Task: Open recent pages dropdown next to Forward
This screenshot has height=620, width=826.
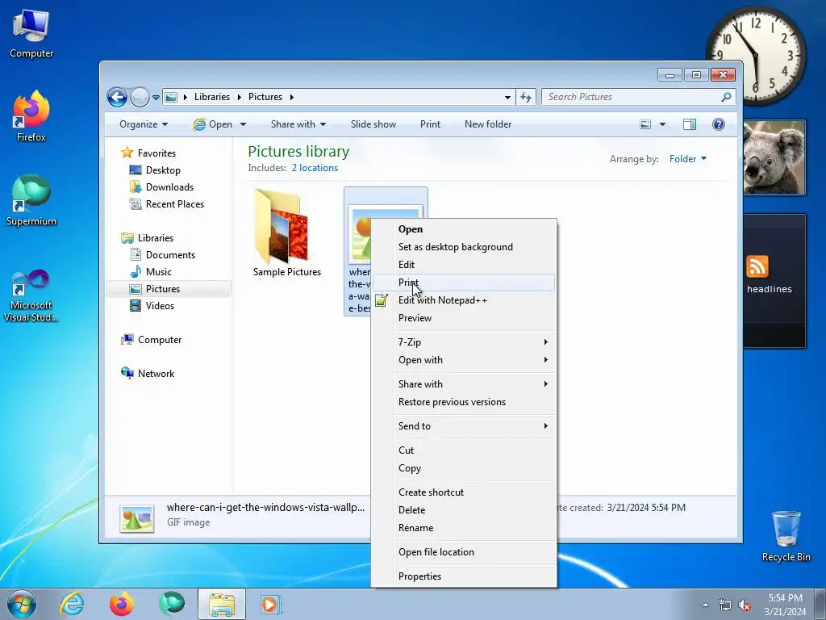Action: click(x=156, y=98)
